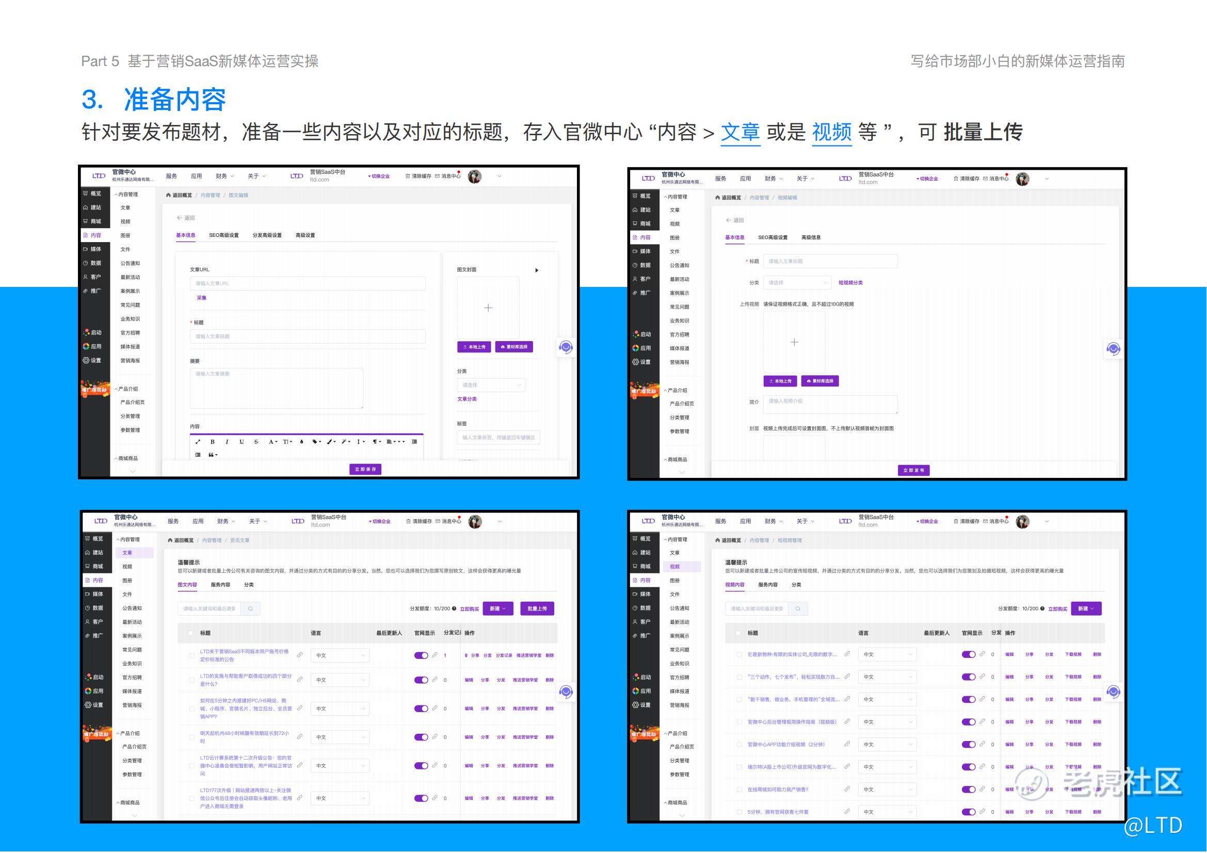Click the 采集 link under article URL
This screenshot has width=1207, height=853.
click(x=202, y=298)
